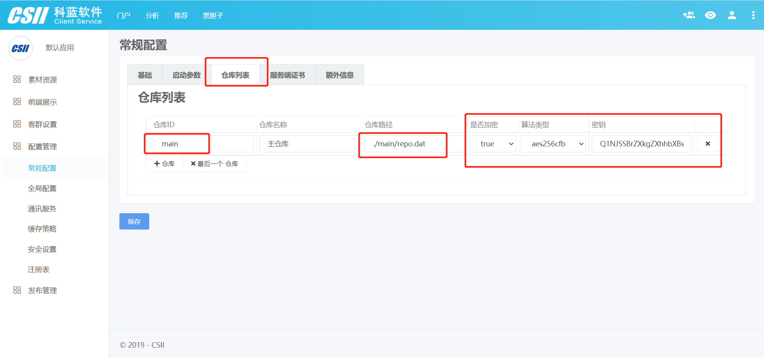Click the 默认应用 label
764x358 pixels.
[60, 48]
